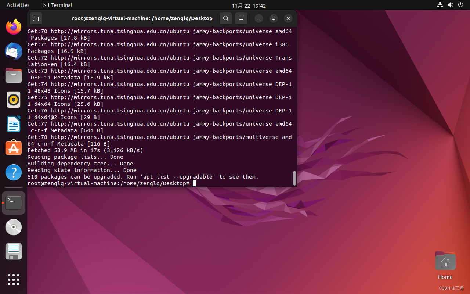Image resolution: width=470 pixels, height=294 pixels.
Task: Open the Help application
Action: pyautogui.click(x=14, y=172)
